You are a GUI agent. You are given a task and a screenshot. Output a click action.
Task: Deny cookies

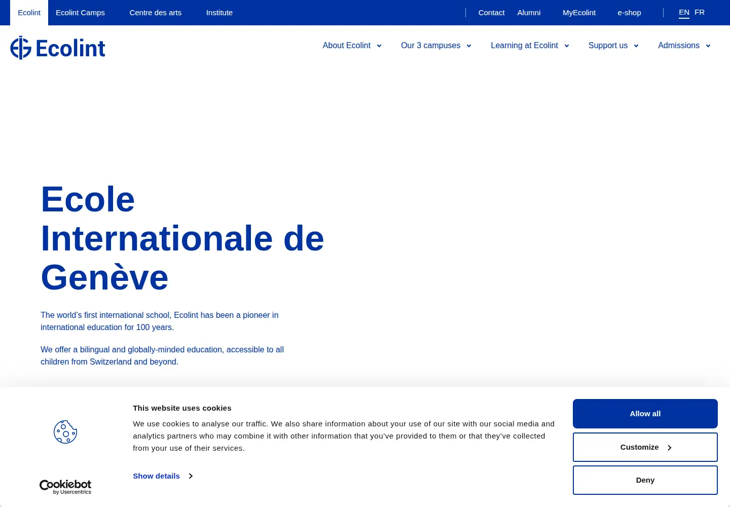pyautogui.click(x=645, y=480)
